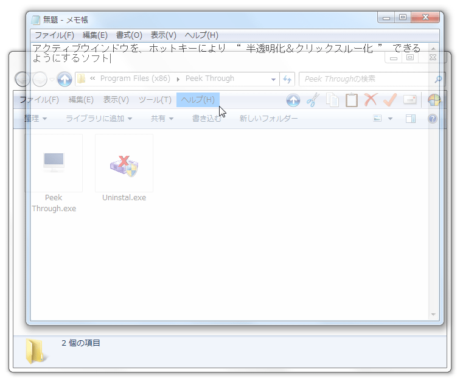Click the orange checkmark Properties icon
Viewport: 460px width, 381px height.
pyautogui.click(x=390, y=100)
